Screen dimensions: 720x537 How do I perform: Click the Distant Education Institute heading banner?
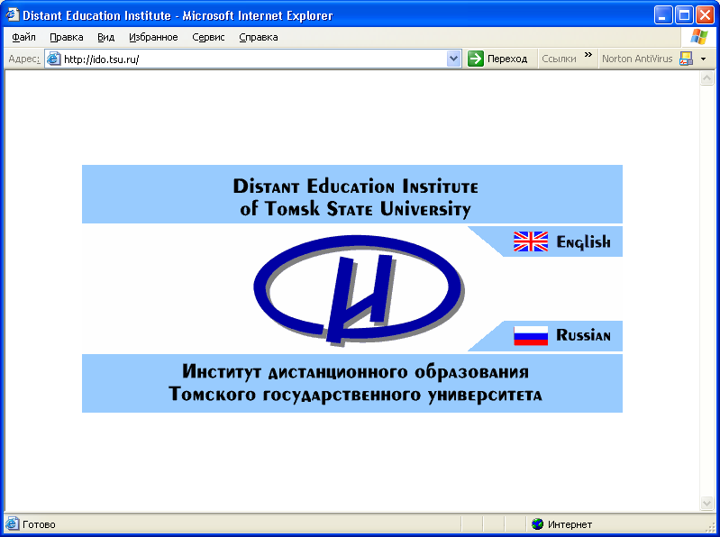point(352,194)
